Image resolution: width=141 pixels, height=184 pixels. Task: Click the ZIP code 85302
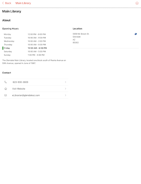point(76,42)
